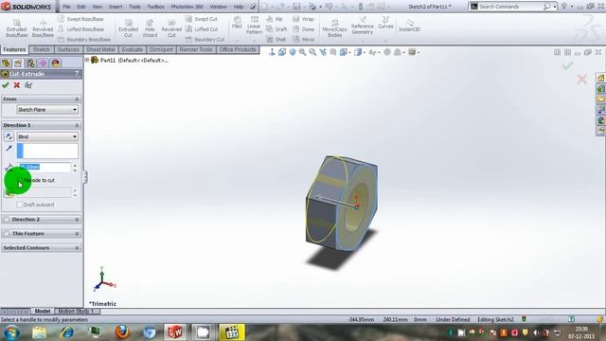Accept the Cut-Extrude with the green checkmark
606x341 pixels.
[6, 85]
